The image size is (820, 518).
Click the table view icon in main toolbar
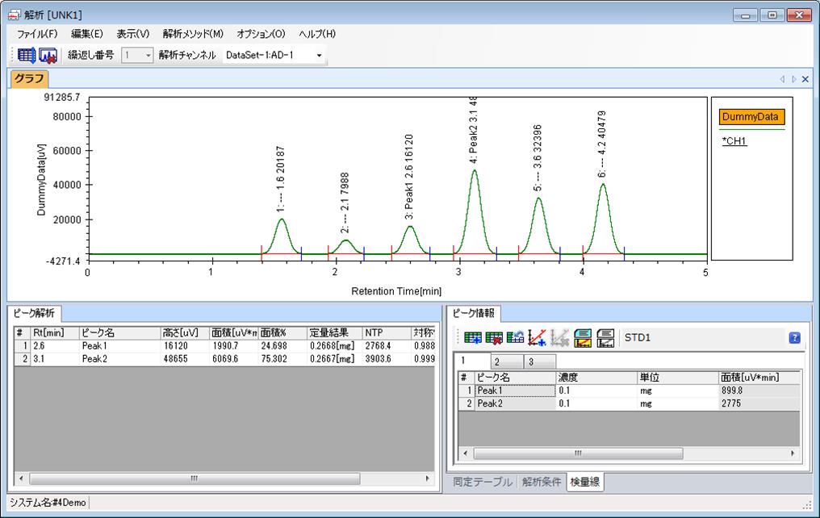pos(27,56)
